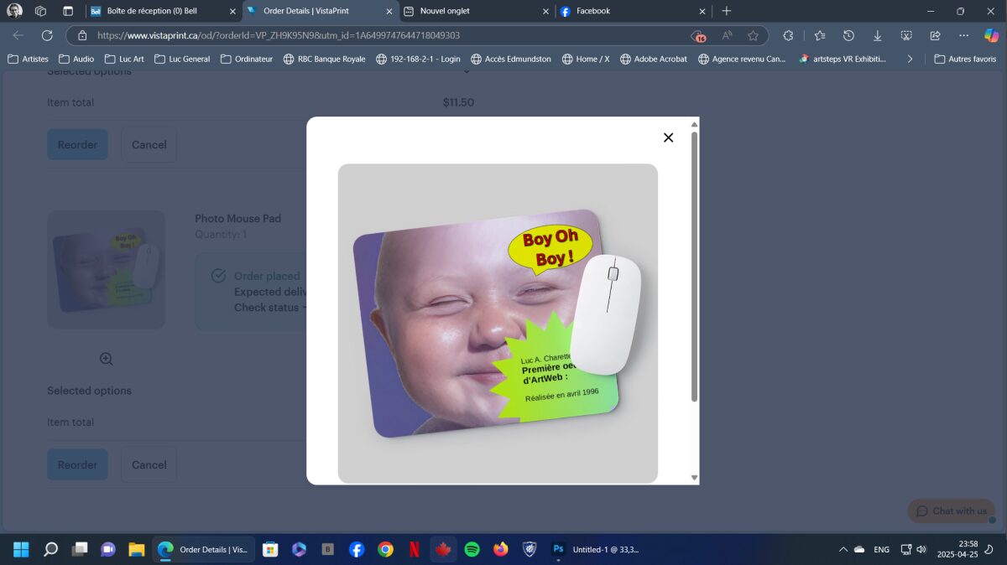1007x565 pixels.
Task: Open Spotify from the taskbar
Action: click(472, 549)
